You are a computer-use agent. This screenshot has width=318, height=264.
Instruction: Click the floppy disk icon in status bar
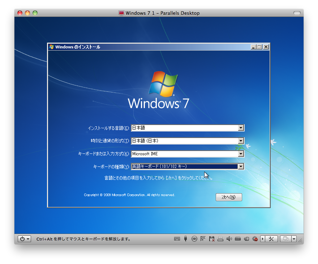click(211, 239)
